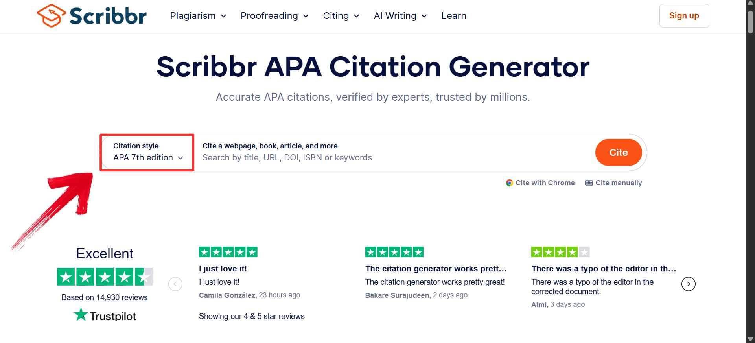This screenshot has height=343, width=755.
Task: Click the four-star rating on Aimi's review
Action: 560,251
